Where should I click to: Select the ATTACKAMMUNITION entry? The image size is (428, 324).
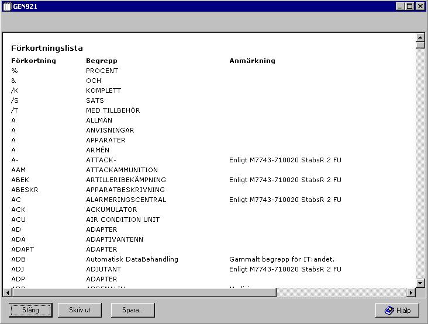point(122,170)
